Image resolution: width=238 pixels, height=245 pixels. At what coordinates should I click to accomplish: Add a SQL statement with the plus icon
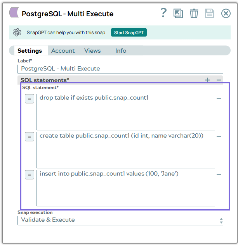(x=207, y=80)
